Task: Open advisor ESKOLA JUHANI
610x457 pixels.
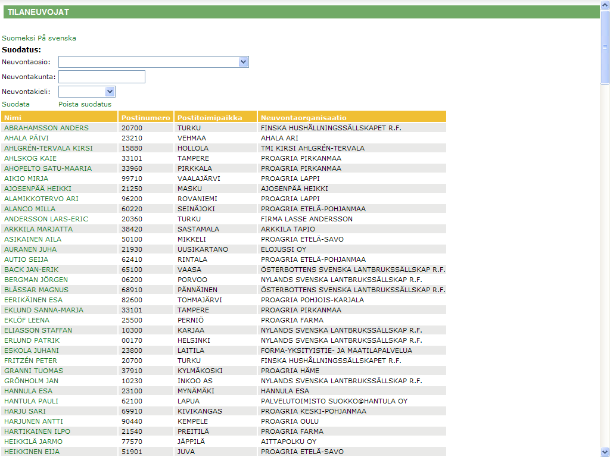Action: 32,350
